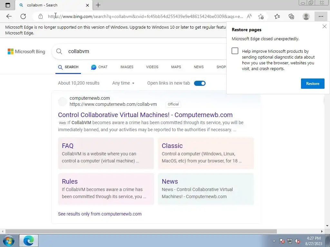Click the search magnifier in Bing box
330x247 pixels.
click(x=59, y=51)
